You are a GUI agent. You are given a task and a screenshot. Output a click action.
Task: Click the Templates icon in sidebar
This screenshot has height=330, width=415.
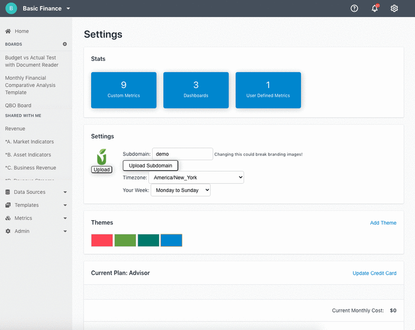8,205
